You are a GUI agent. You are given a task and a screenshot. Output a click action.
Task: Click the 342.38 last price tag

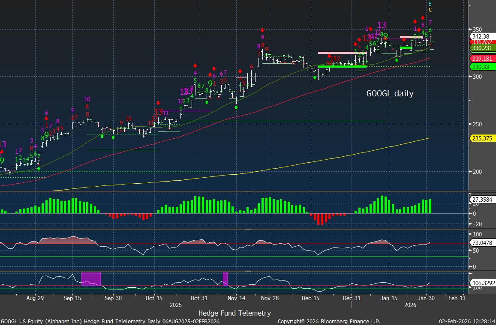pyautogui.click(x=482, y=36)
